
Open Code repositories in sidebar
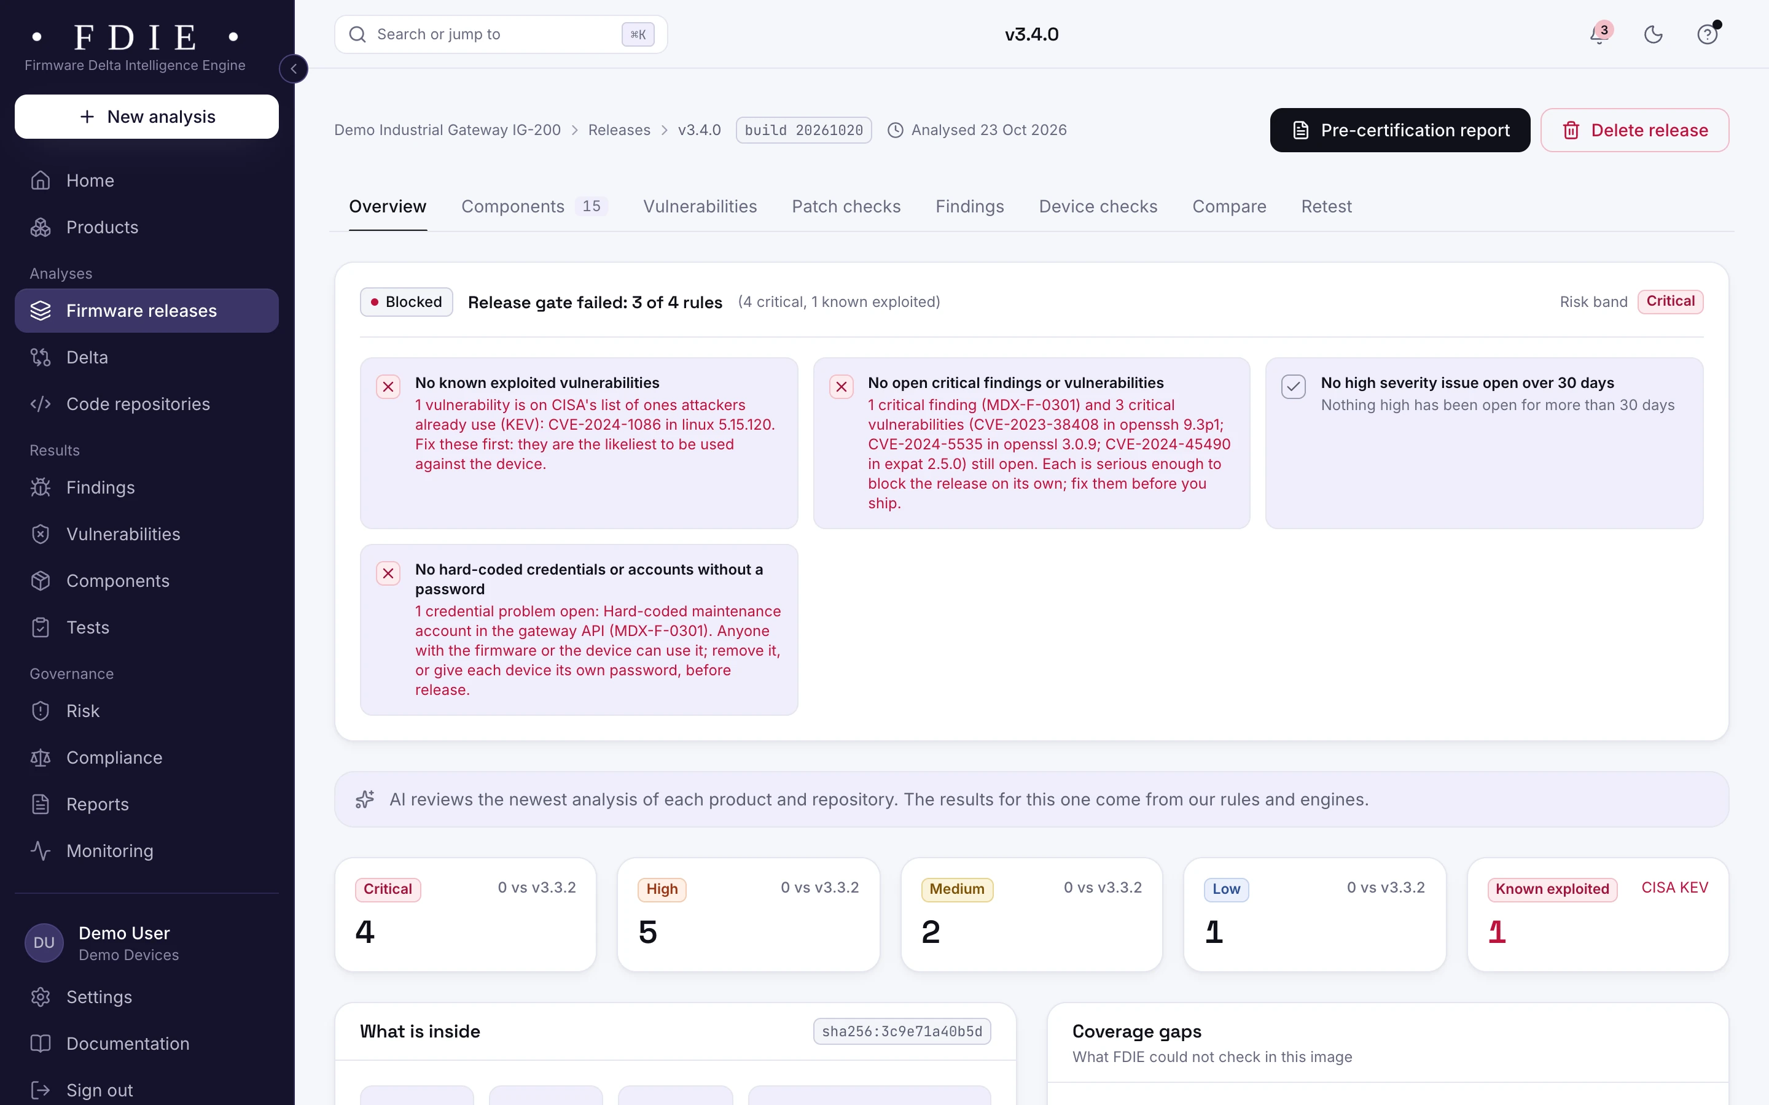tap(147, 404)
